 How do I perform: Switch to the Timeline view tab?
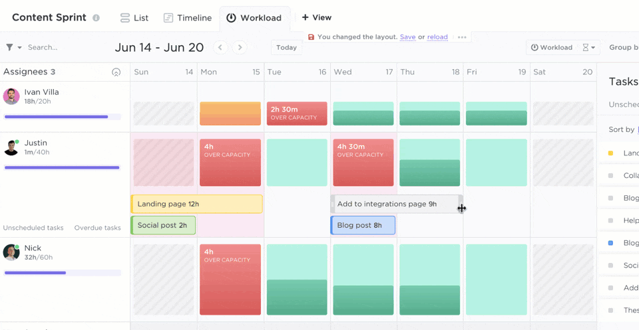188,18
